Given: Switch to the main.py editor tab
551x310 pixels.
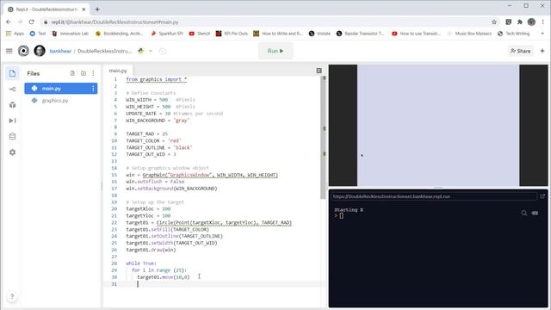Looking at the screenshot, I should (118, 71).
